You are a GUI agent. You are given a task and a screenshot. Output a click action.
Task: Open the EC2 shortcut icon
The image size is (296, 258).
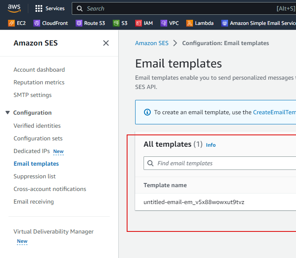click(x=17, y=23)
